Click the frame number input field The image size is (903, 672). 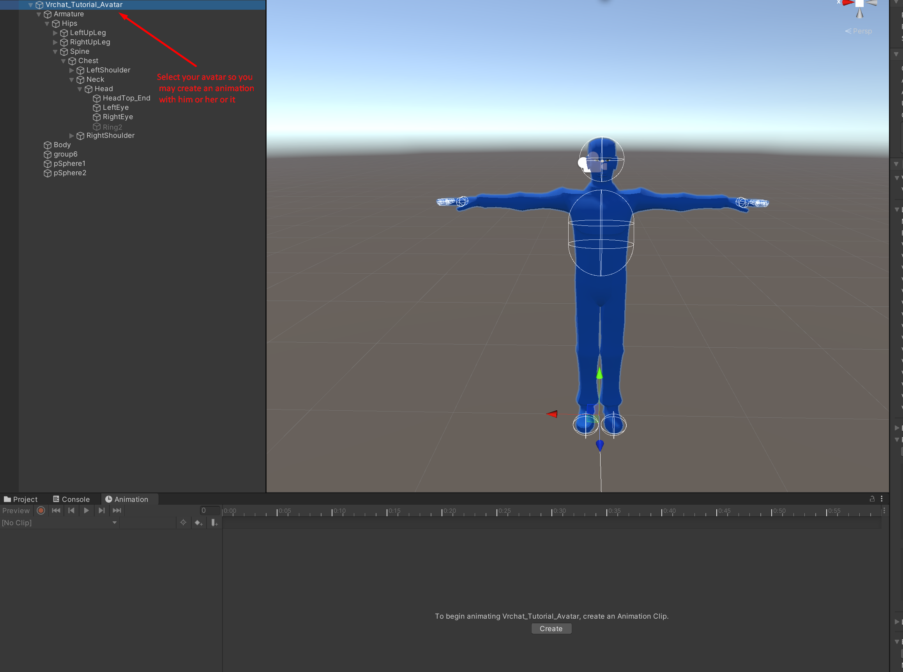pyautogui.click(x=209, y=510)
